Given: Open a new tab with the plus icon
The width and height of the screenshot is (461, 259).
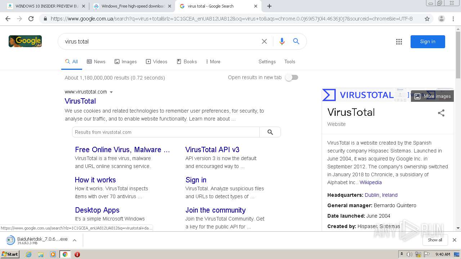Looking at the screenshot, I should [x=269, y=6].
